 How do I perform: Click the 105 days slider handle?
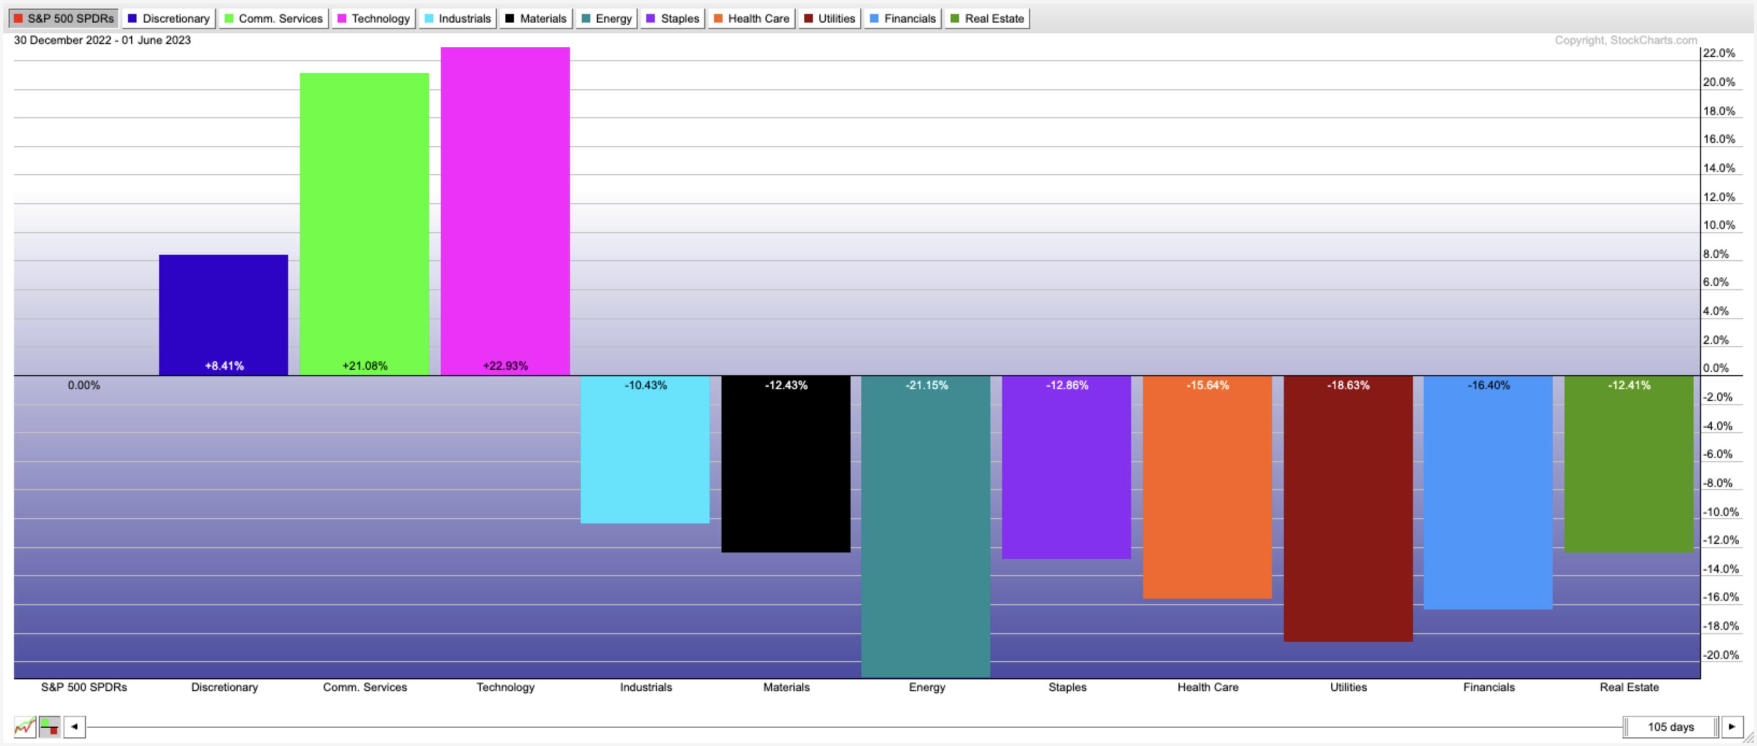point(1670,727)
